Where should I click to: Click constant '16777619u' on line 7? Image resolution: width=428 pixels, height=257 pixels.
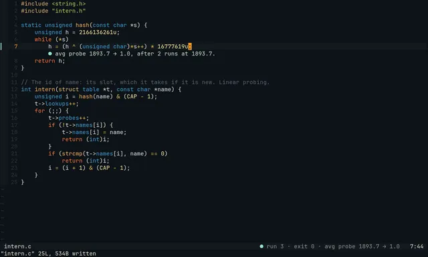click(x=173, y=46)
